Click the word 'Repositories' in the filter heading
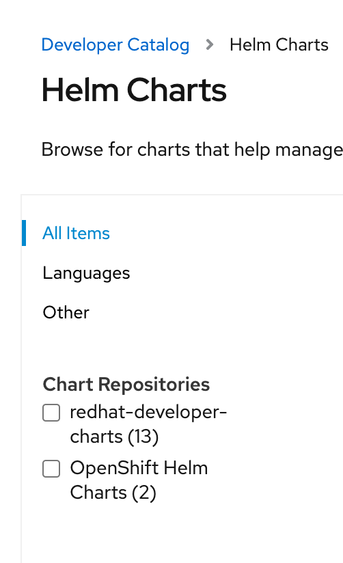 coord(154,385)
